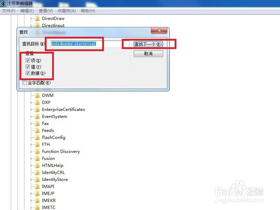Click the IMEKR folder icon
Image resolution: width=280 pixels, height=210 pixels.
(x=37, y=201)
